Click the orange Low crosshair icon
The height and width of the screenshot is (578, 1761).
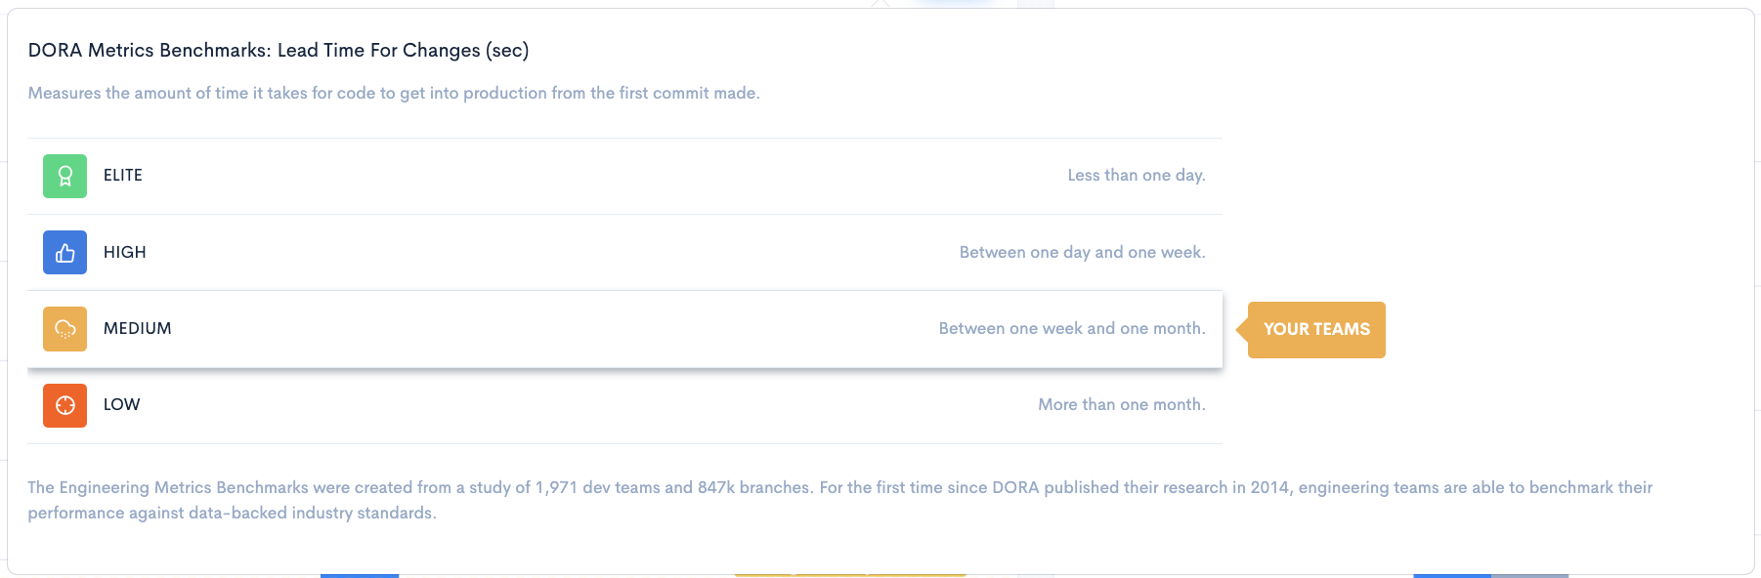pyautogui.click(x=64, y=405)
